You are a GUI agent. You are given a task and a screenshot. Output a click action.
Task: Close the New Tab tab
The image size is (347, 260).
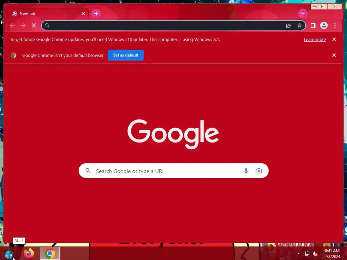click(83, 14)
